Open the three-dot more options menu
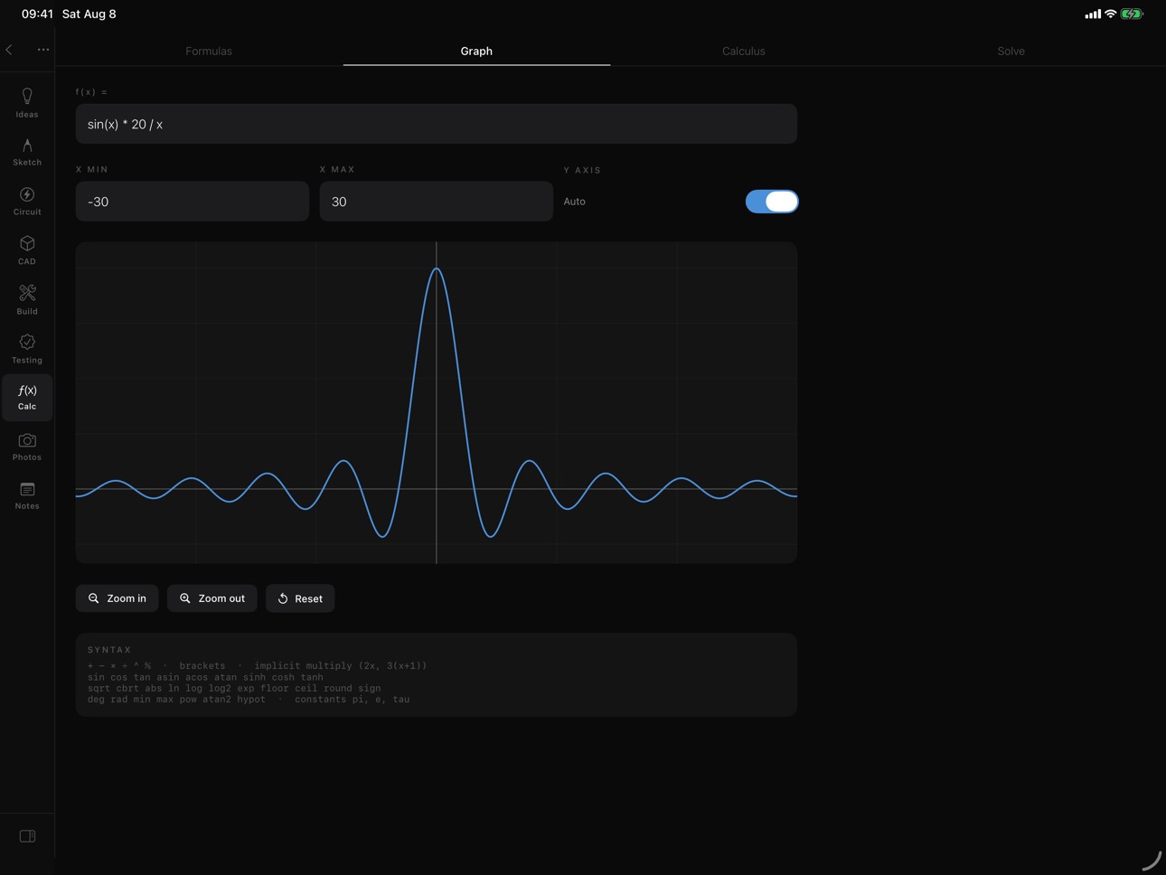 click(x=43, y=50)
